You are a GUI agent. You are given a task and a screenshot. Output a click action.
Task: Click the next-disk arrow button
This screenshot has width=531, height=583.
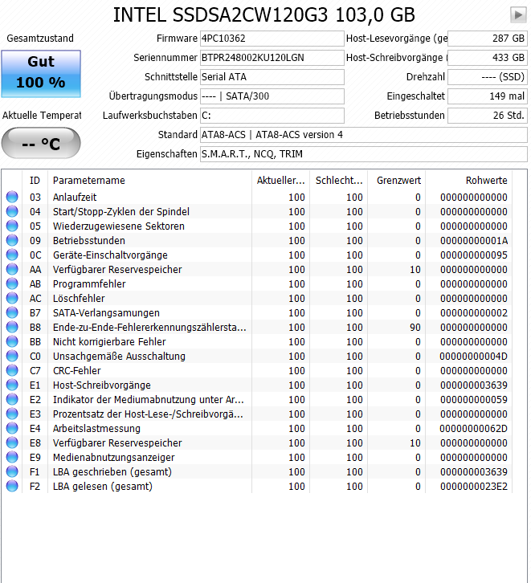coord(517,15)
